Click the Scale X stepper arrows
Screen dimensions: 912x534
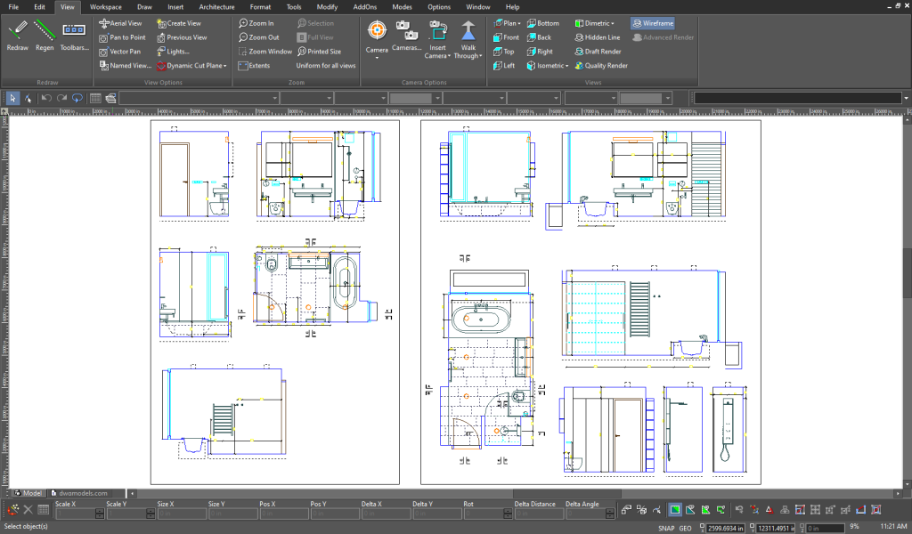[x=100, y=514]
